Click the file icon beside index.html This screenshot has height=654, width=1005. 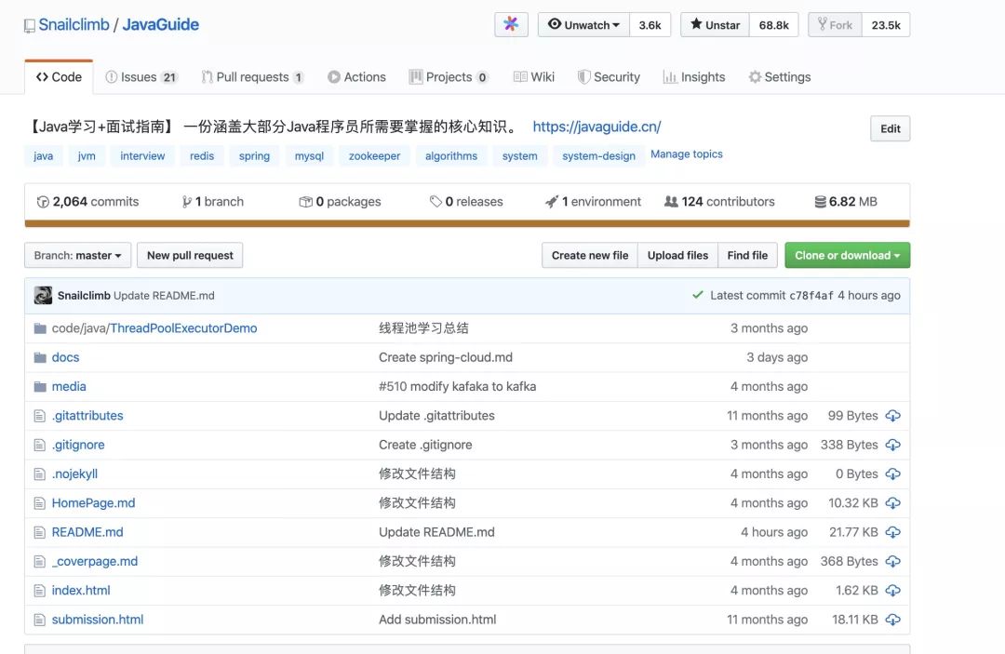(40, 591)
